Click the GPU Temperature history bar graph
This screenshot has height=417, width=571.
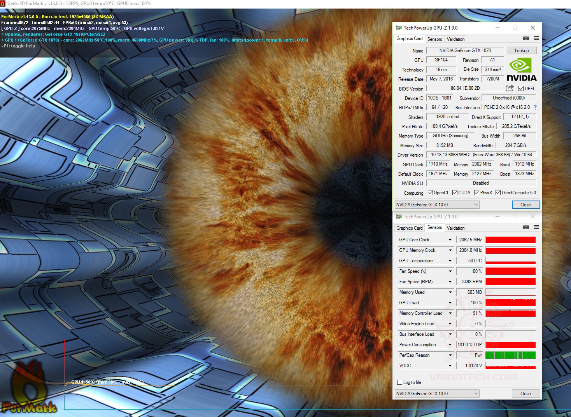510,261
